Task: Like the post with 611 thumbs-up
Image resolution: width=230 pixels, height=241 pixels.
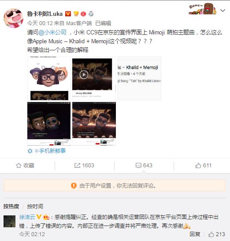Action: point(203,166)
